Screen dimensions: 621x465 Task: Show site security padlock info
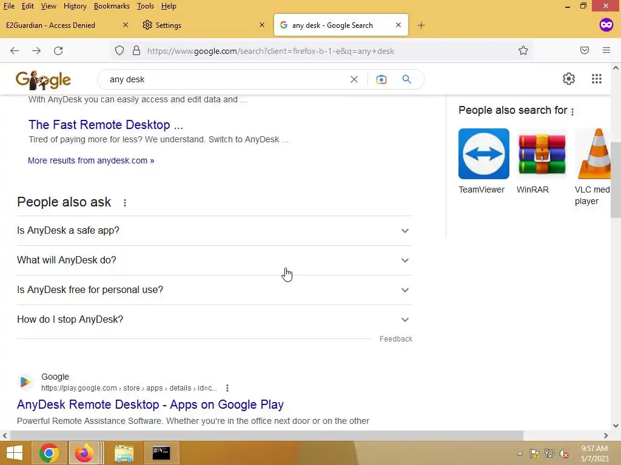tap(136, 51)
